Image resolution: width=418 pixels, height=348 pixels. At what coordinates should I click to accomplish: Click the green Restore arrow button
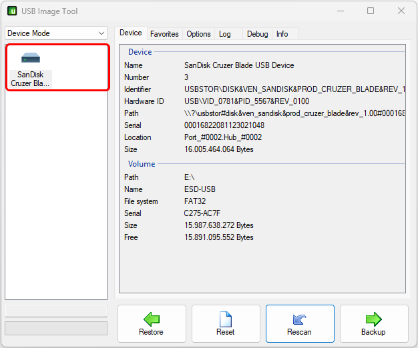[152, 323]
